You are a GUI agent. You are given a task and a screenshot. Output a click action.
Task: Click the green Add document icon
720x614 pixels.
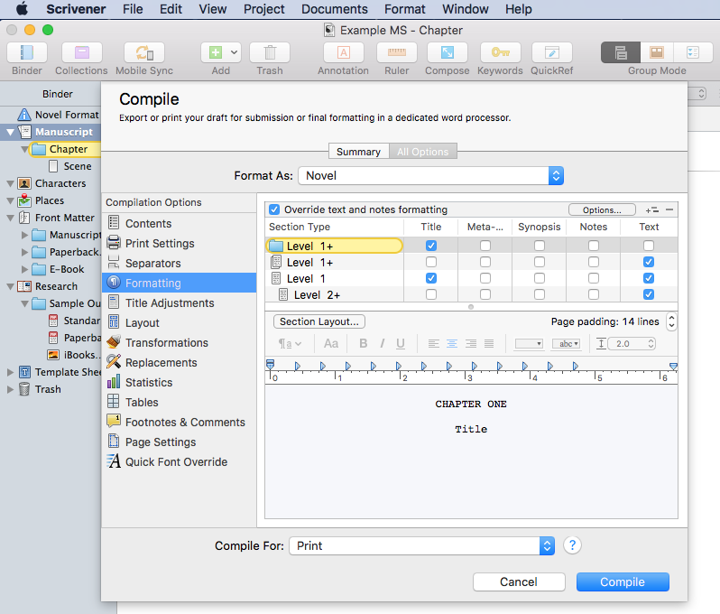[216, 52]
